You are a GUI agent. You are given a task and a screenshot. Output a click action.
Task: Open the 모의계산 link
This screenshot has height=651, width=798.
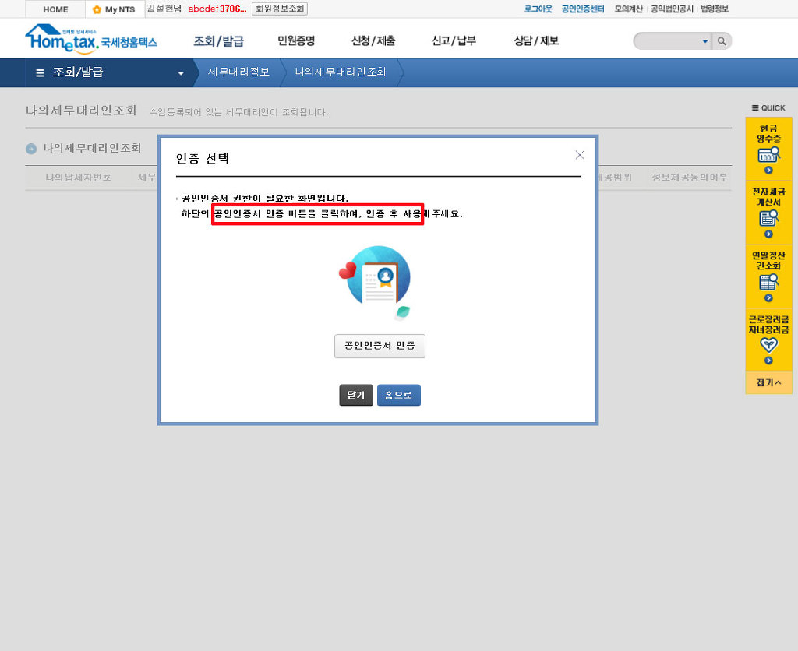tap(629, 9)
